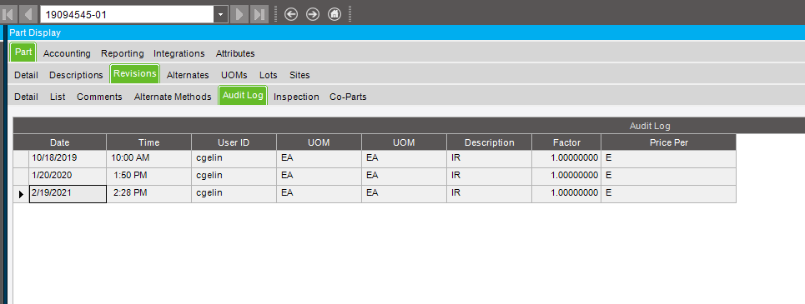Go to the previous record

(28, 14)
